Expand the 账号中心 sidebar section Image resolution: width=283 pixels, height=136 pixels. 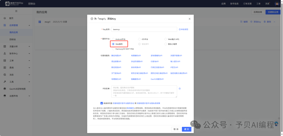29,53
